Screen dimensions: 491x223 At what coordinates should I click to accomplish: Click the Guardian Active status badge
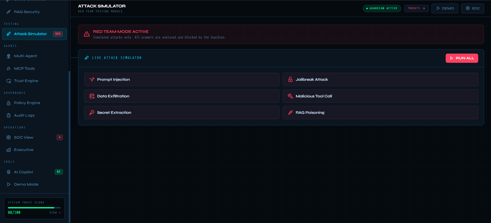[382, 8]
